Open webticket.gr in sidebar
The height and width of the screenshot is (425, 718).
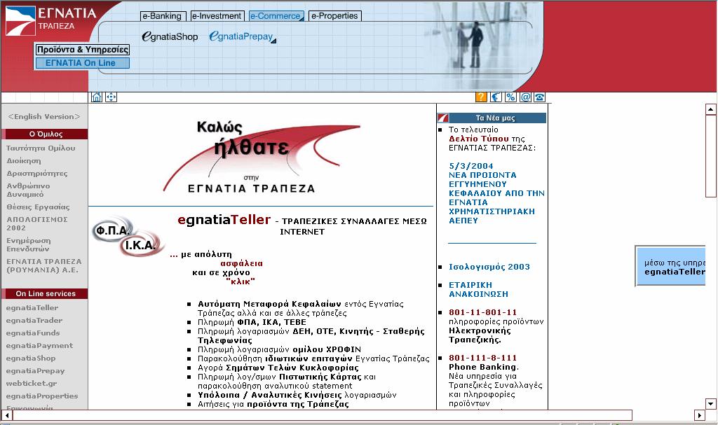[x=32, y=384]
